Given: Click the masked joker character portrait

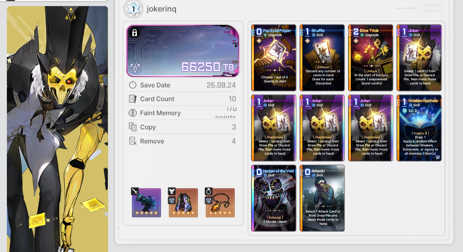Looking at the screenshot, I should pos(58,129).
